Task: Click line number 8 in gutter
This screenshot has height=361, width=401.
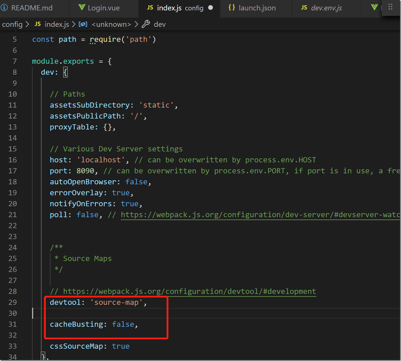Action: (x=15, y=72)
